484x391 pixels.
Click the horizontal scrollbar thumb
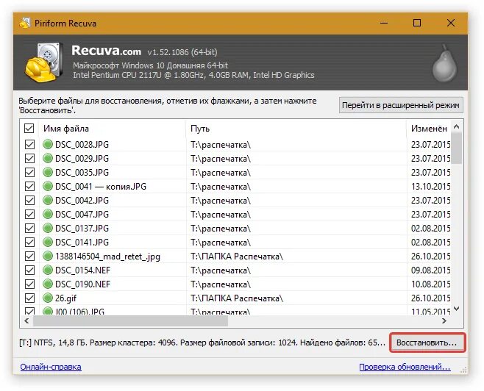coord(130,320)
